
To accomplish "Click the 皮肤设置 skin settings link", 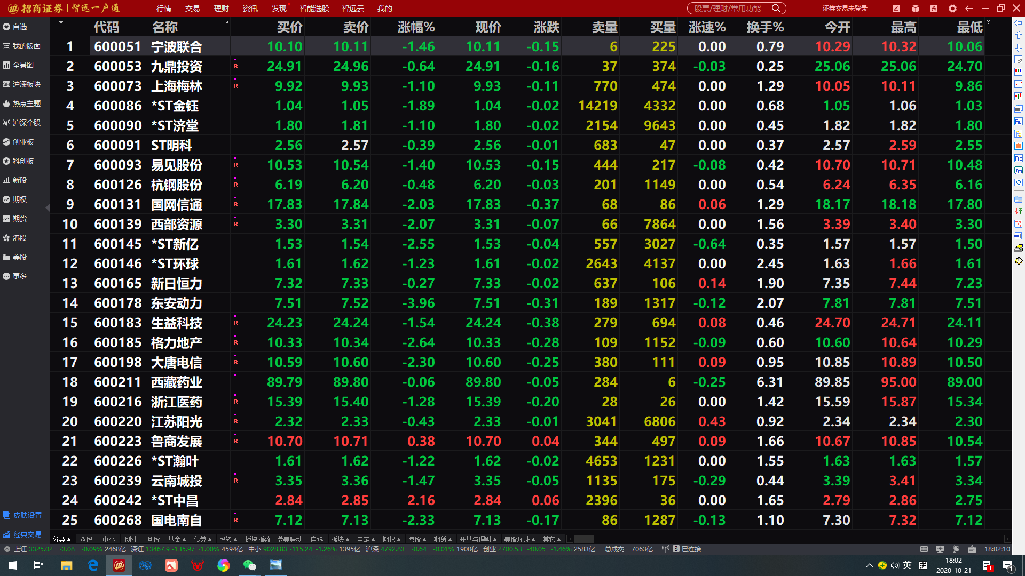I will 27,515.
